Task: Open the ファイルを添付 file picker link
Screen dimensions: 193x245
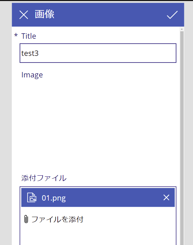Action: 57,219
